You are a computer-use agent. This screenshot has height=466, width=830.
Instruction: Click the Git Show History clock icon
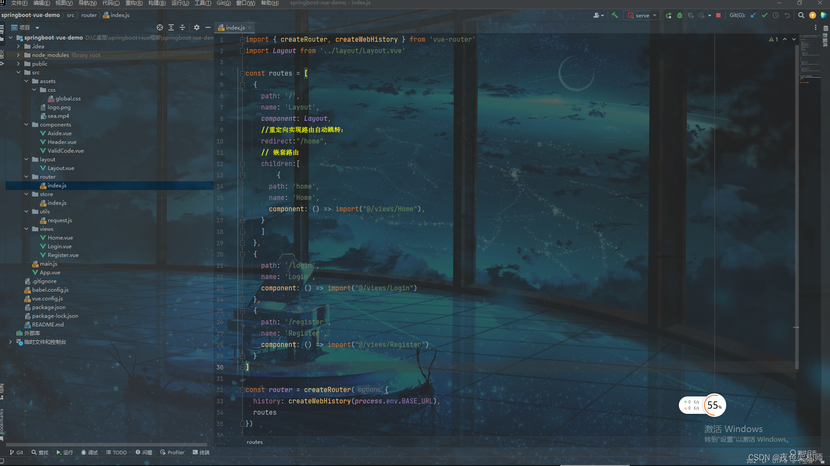point(776,15)
